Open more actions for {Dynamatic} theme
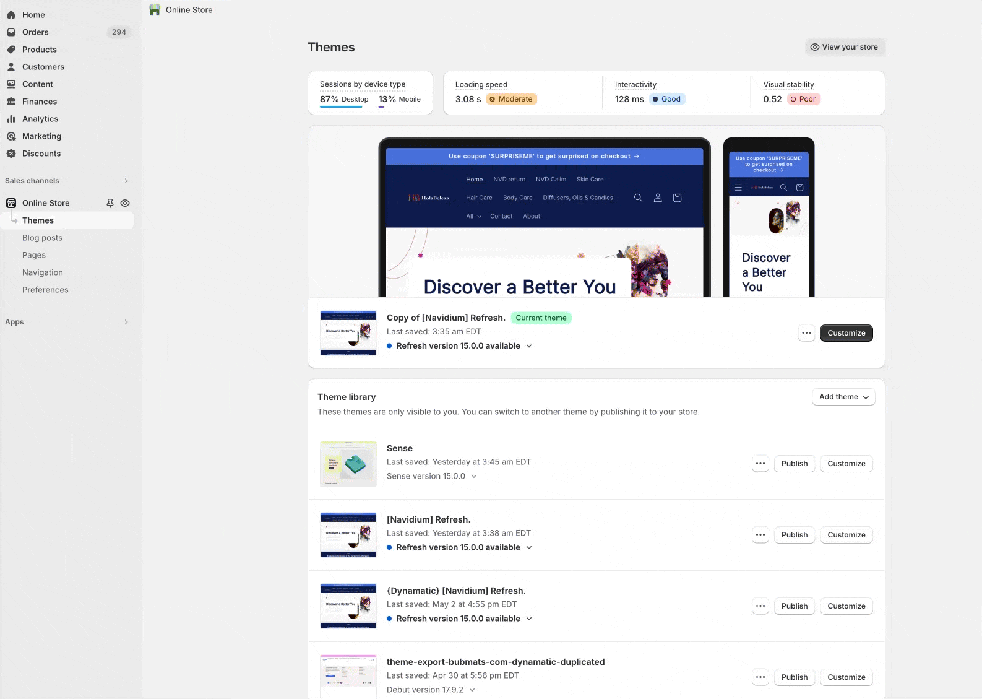The height and width of the screenshot is (699, 982). point(760,606)
